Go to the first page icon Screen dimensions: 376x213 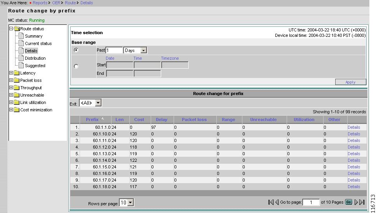(x=271, y=202)
